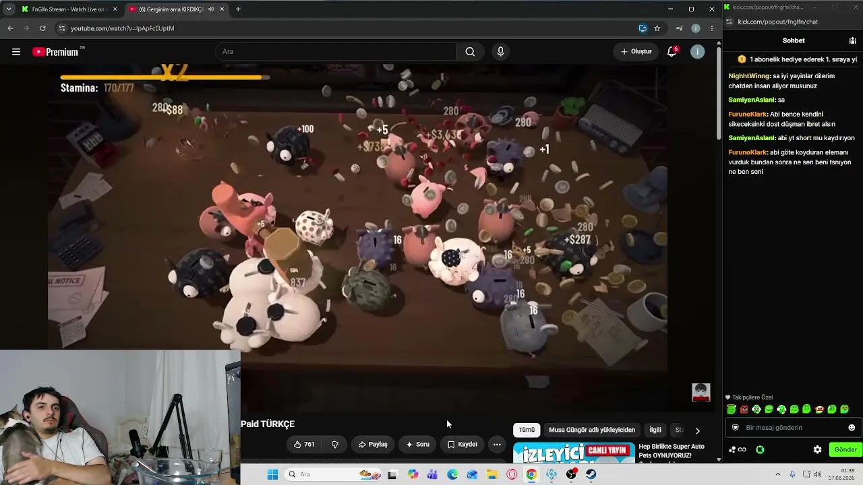The height and width of the screenshot is (485, 863).
Task: Open YouTube notifications bell
Action: [672, 52]
